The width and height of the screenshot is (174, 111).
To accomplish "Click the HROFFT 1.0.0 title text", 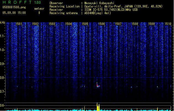I will [x=22, y=2].
